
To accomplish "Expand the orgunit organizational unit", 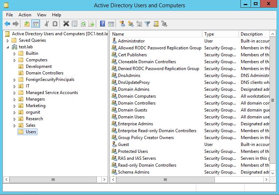I will click(x=15, y=113).
